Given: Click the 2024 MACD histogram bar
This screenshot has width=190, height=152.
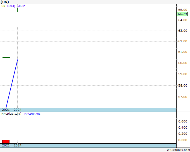Looking at the screenshot, I should tap(18, 128).
